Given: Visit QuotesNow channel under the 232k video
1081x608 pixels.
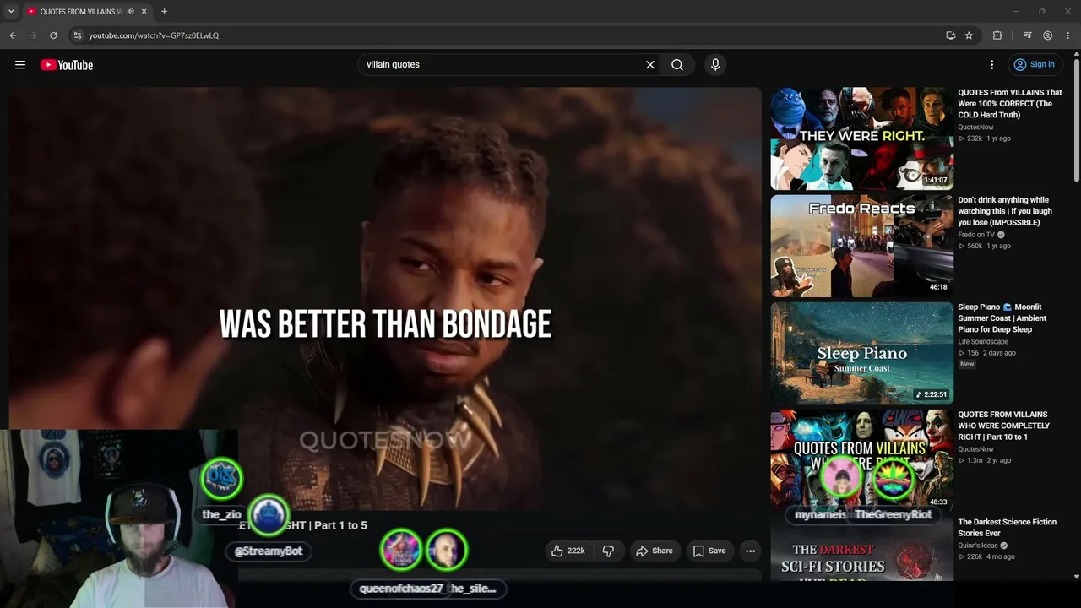Looking at the screenshot, I should pyautogui.click(x=975, y=128).
